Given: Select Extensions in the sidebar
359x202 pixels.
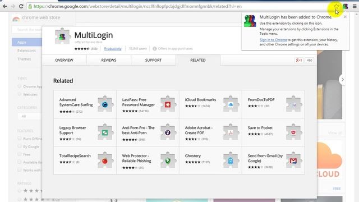Looking at the screenshot, I should pos(26,50).
